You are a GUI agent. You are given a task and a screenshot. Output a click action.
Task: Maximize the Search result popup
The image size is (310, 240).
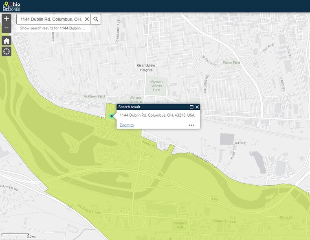pyautogui.click(x=191, y=107)
